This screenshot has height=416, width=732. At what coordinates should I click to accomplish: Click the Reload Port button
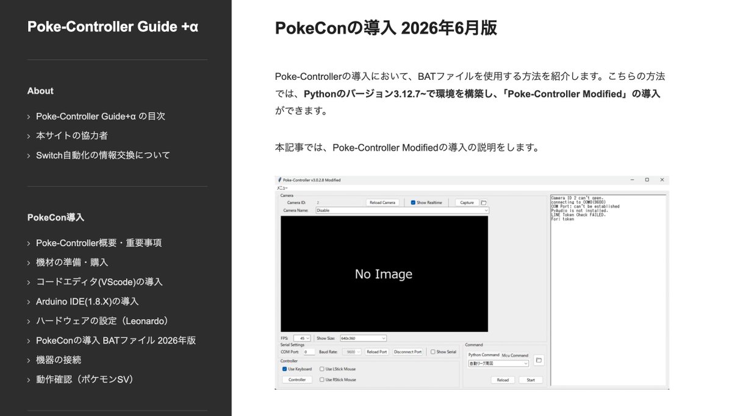pos(376,352)
